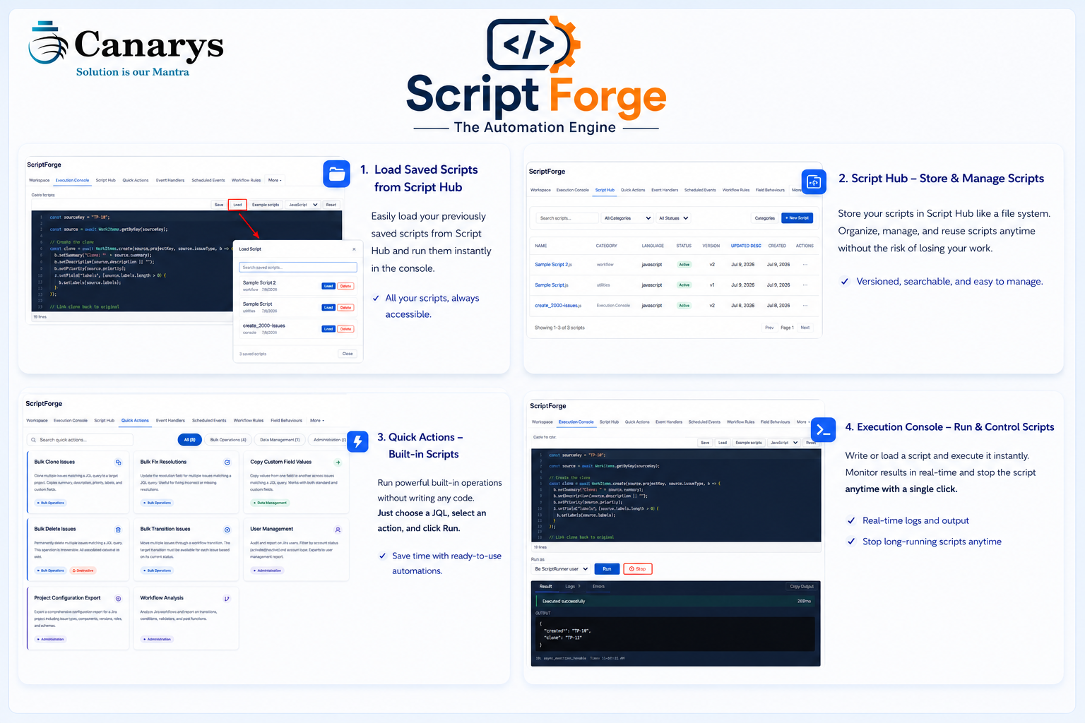Click the blue Run button
Image resolution: width=1085 pixels, height=723 pixels.
click(x=607, y=569)
